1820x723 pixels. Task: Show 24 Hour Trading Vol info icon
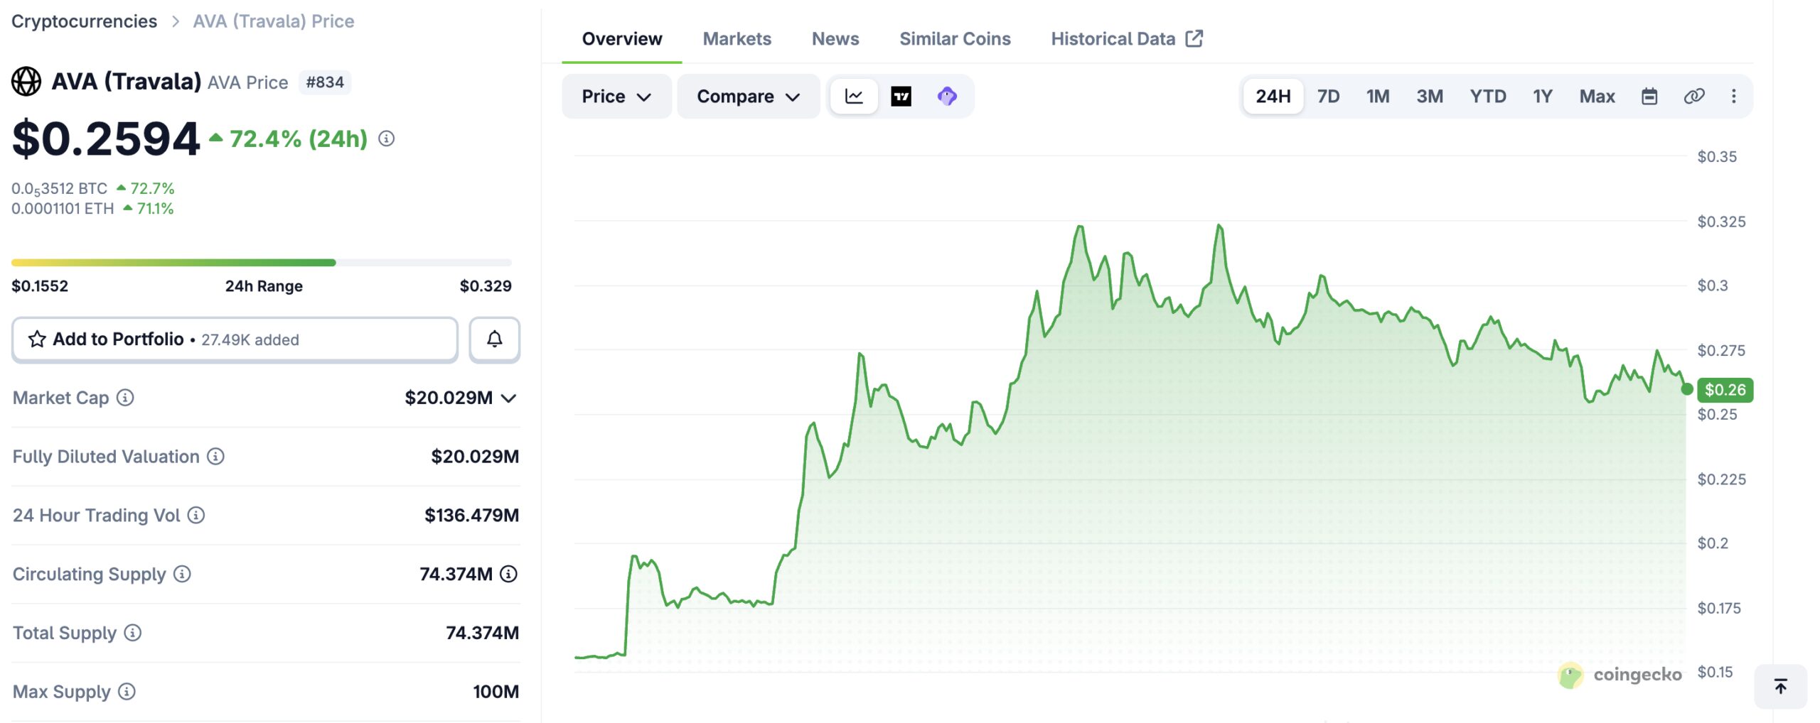click(196, 516)
